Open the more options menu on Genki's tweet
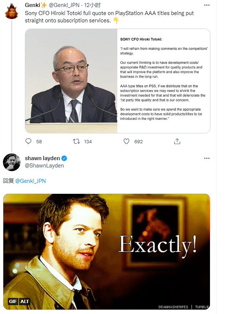The image size is (225, 314). point(207,4)
